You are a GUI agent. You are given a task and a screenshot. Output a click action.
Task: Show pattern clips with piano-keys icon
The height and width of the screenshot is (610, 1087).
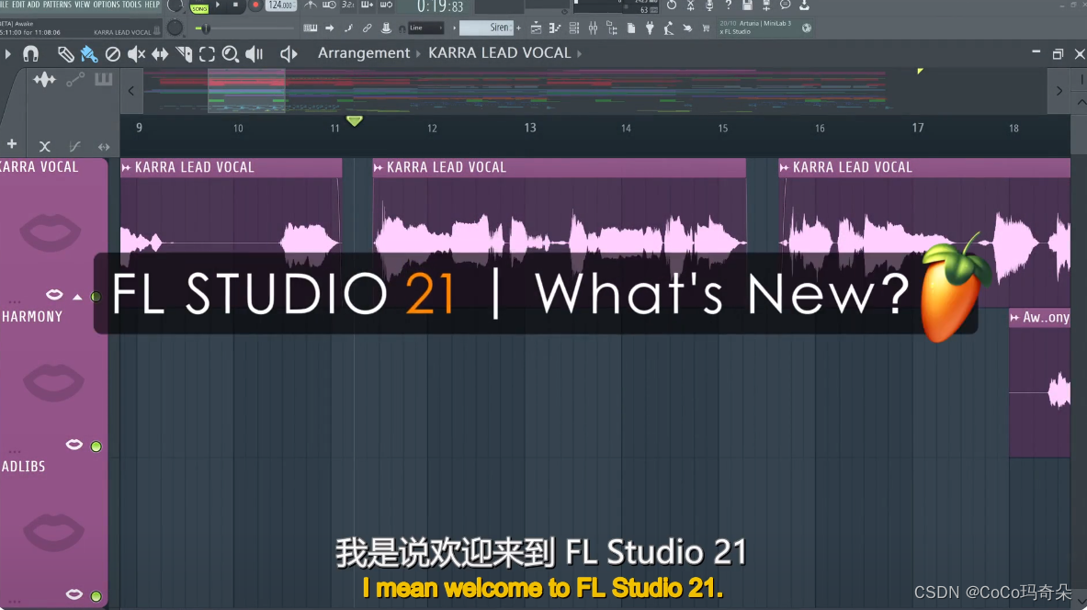tap(103, 79)
